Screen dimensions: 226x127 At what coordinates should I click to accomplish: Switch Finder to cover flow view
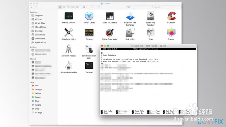point(72,7)
